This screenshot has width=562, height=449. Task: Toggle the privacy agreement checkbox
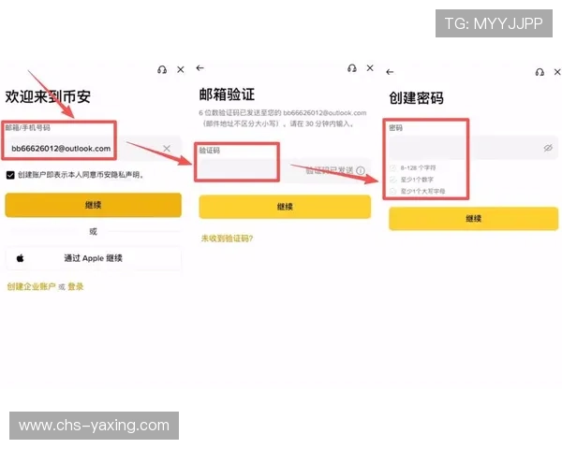point(10,175)
